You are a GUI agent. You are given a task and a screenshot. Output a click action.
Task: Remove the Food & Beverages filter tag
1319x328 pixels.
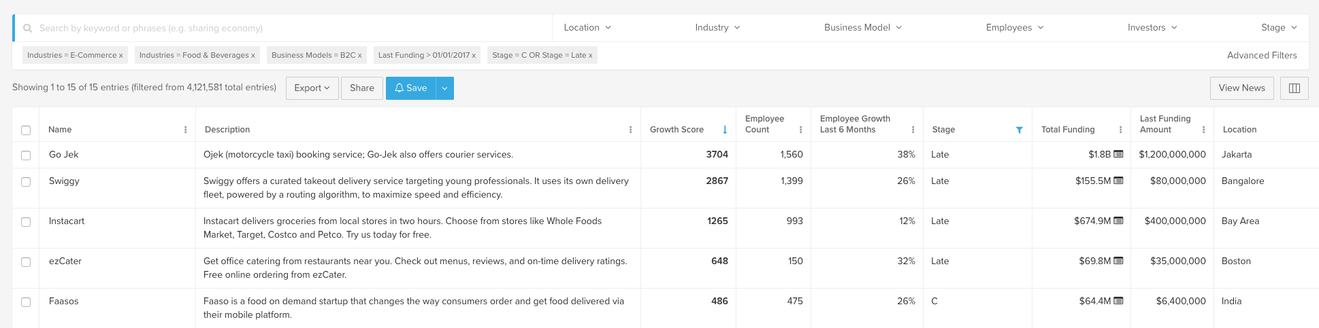click(x=253, y=56)
